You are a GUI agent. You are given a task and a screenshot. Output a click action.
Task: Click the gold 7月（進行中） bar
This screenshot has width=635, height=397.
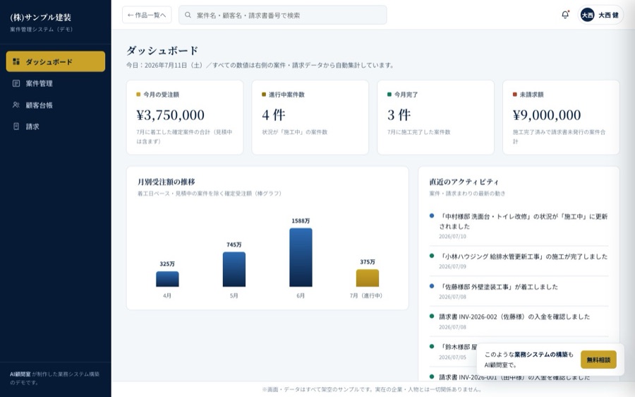(368, 278)
